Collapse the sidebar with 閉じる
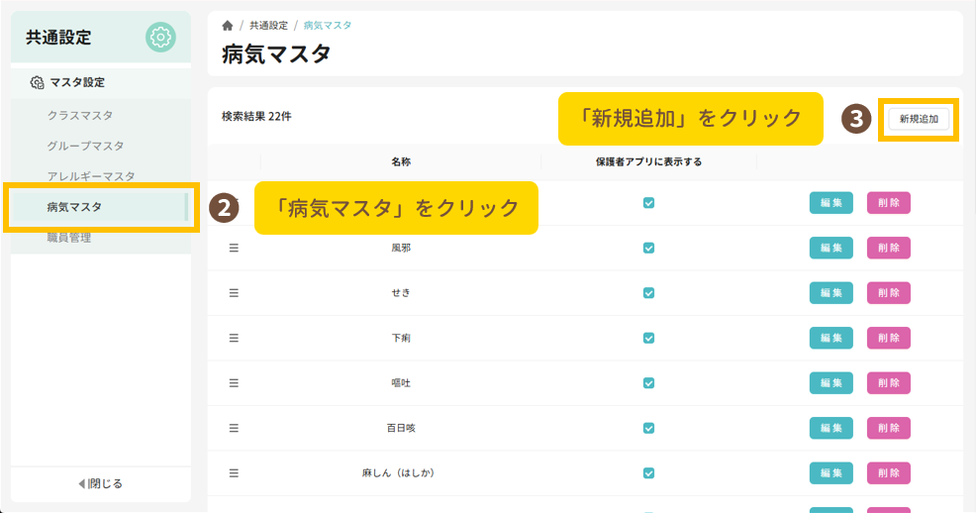 [x=101, y=484]
